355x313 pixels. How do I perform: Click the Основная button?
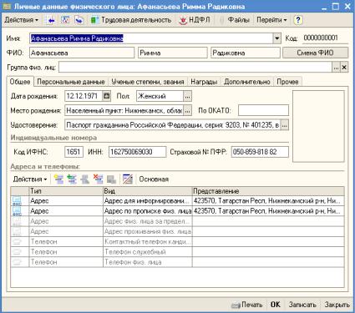tap(154, 179)
